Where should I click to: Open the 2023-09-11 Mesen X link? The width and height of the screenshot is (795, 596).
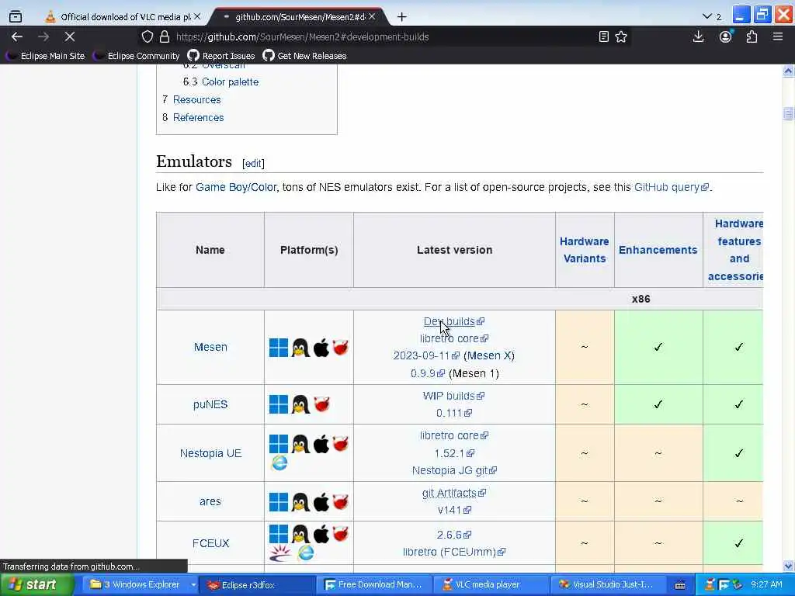tap(426, 355)
